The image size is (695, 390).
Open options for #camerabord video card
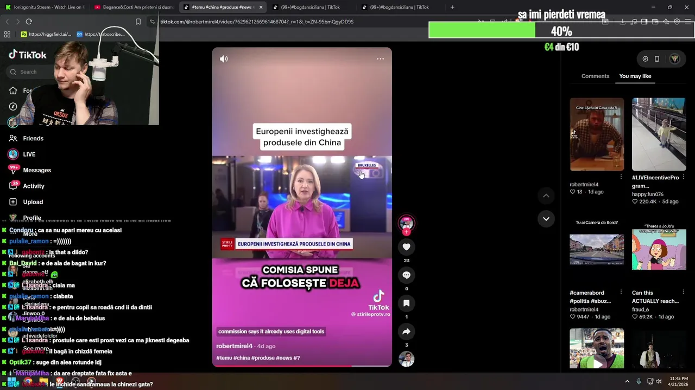(x=621, y=292)
